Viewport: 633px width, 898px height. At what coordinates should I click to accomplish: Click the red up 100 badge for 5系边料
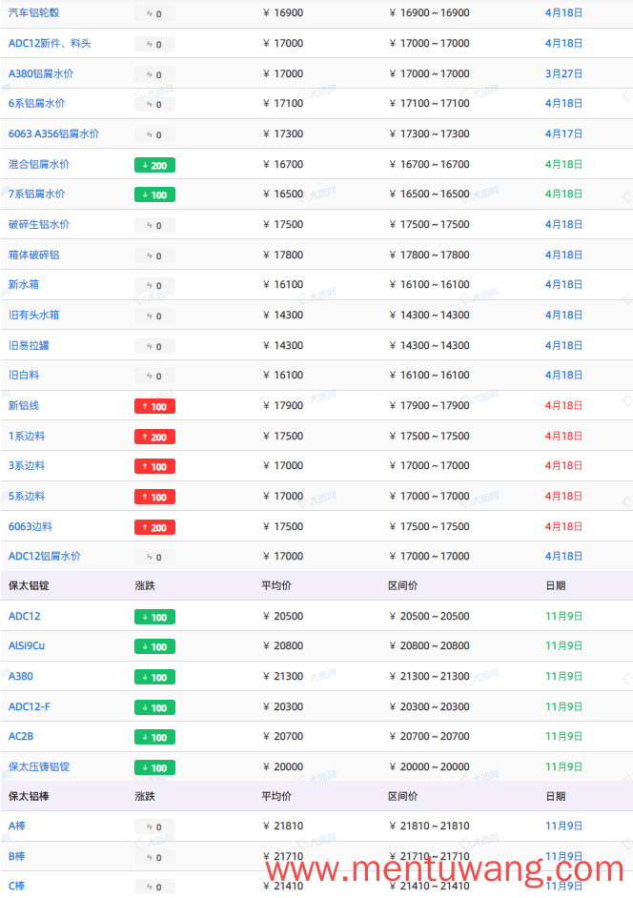click(154, 497)
